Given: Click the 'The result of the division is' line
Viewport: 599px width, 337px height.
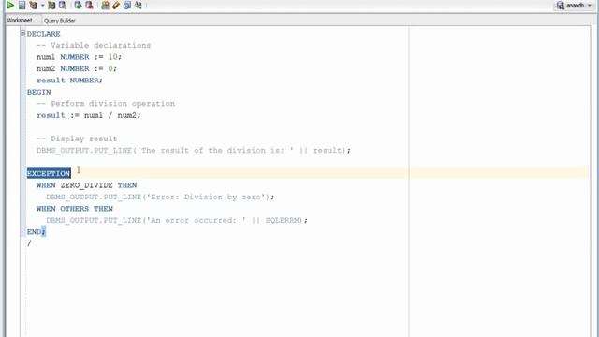Looking at the screenshot, I should coord(194,150).
